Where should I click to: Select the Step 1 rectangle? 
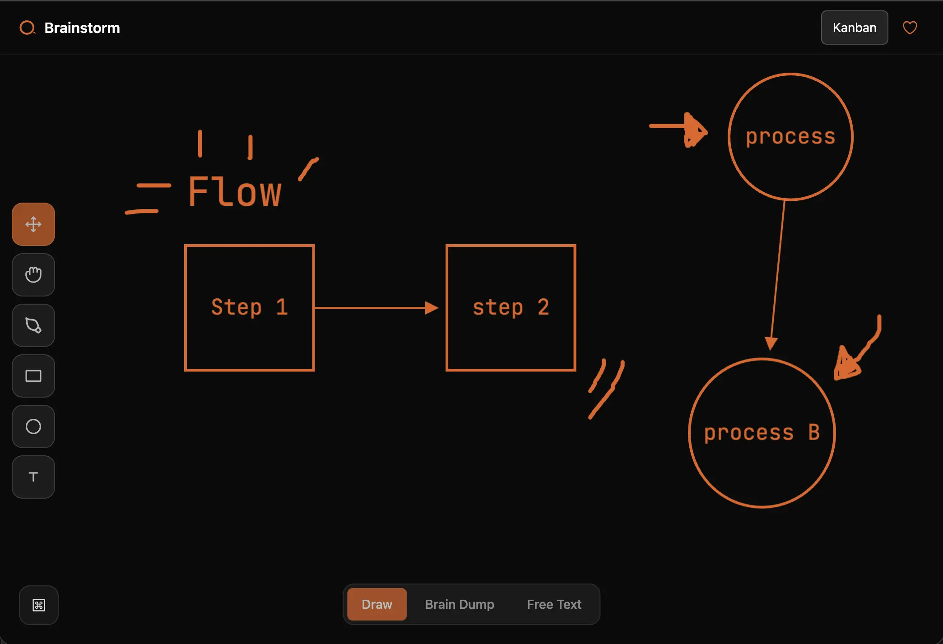tap(249, 307)
